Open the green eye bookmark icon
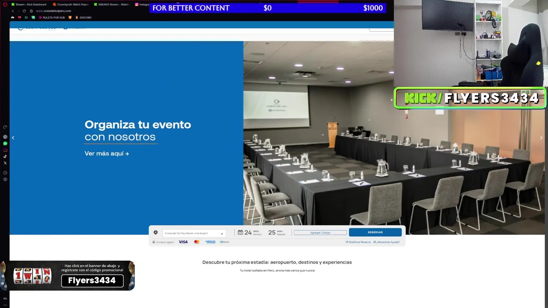This screenshot has width=548, height=308. [26, 18]
